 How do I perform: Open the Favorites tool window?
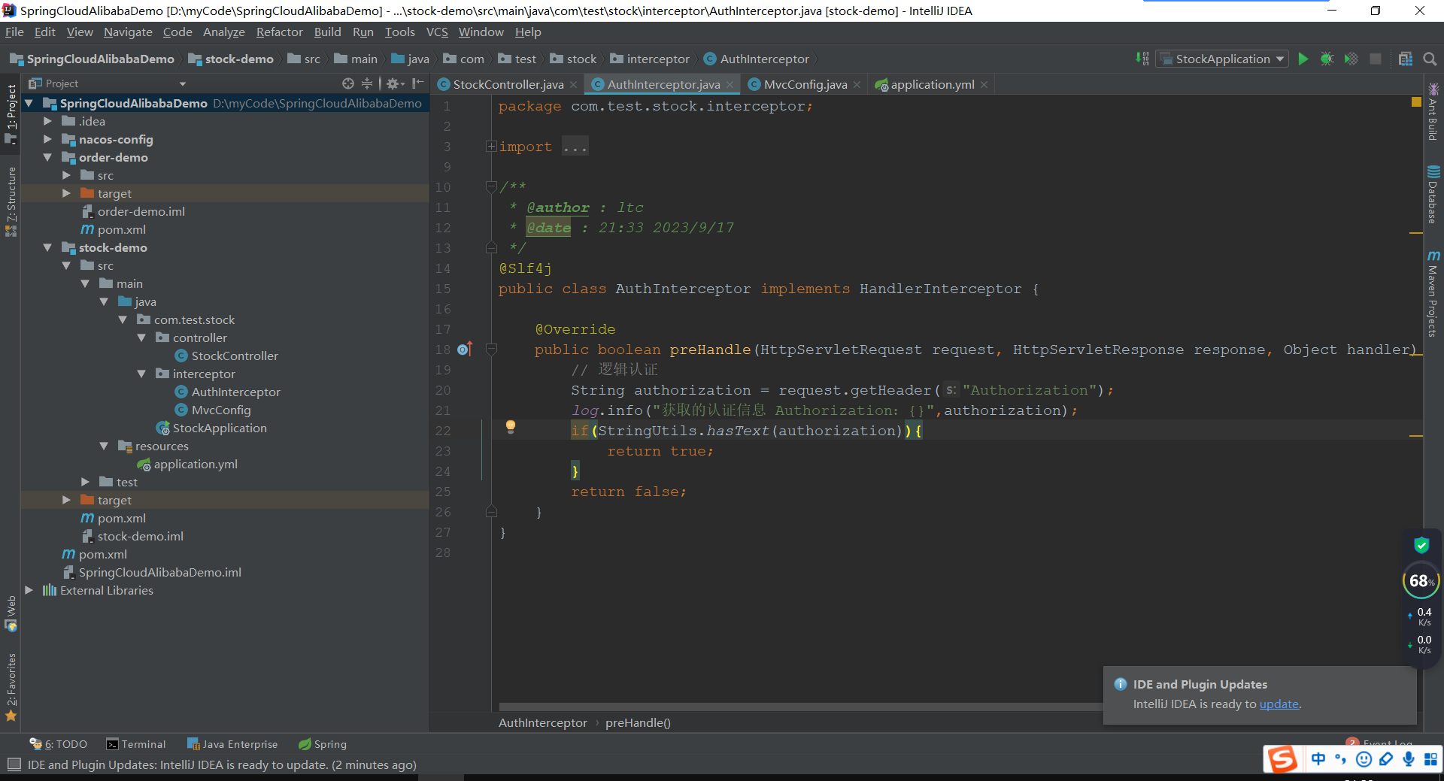(x=11, y=687)
